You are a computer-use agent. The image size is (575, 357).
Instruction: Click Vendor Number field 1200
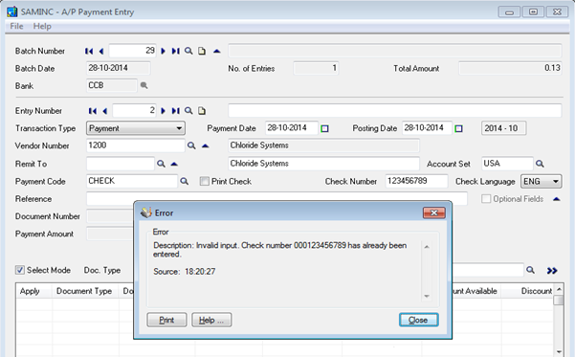coord(135,145)
